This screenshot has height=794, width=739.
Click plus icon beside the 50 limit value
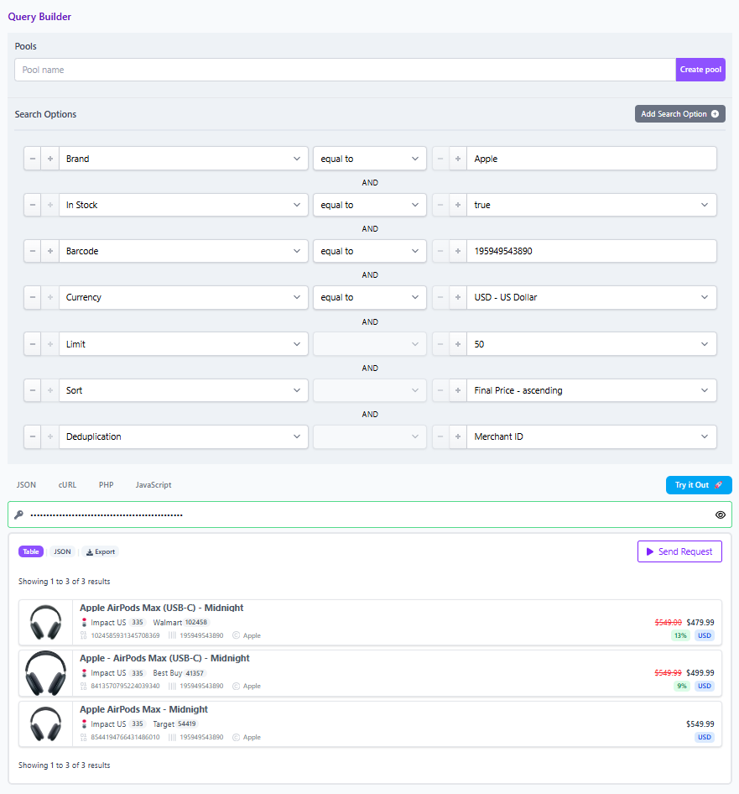(x=458, y=344)
